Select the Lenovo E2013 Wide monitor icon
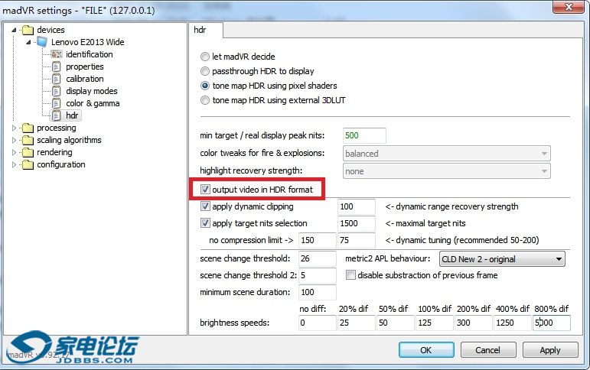Viewport: 590px width, 370px height. 42,42
